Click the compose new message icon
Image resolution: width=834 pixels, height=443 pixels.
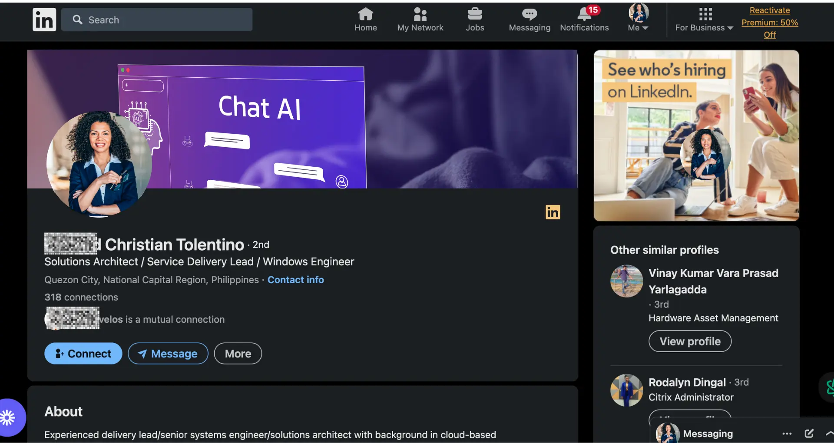point(809,433)
